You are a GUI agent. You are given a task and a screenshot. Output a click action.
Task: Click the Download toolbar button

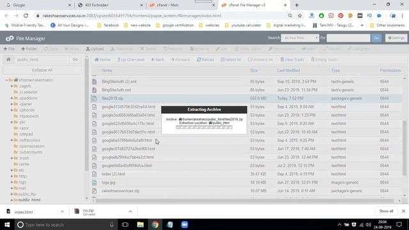coord(122,49)
